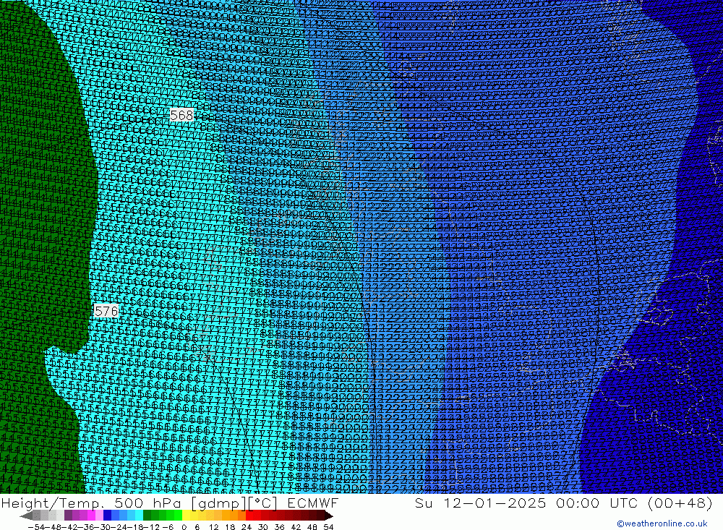Click the '00:00 UTC' time text
The width and height of the screenshot is (723, 530).
[x=597, y=503]
